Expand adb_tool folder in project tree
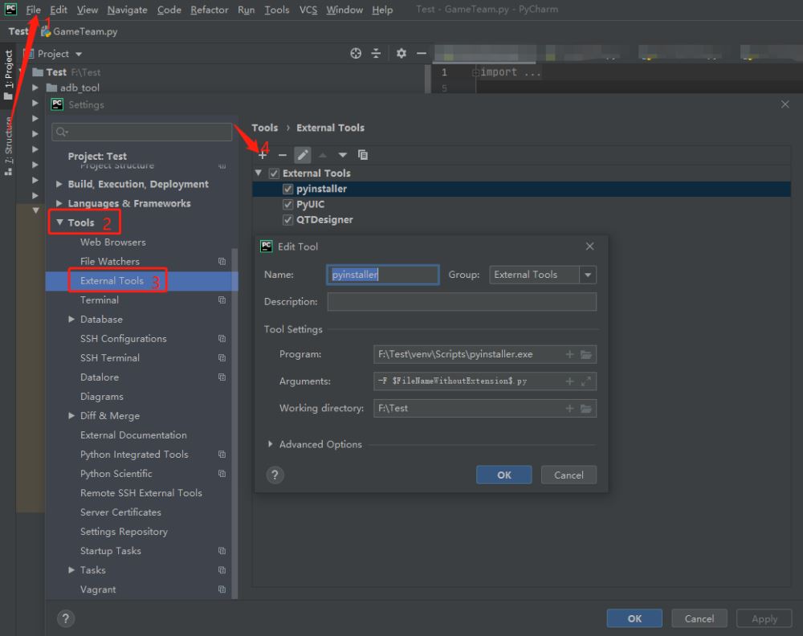803x636 pixels. click(x=35, y=88)
